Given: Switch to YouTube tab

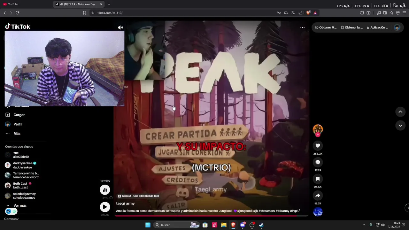Looking at the screenshot, I should point(13,4).
